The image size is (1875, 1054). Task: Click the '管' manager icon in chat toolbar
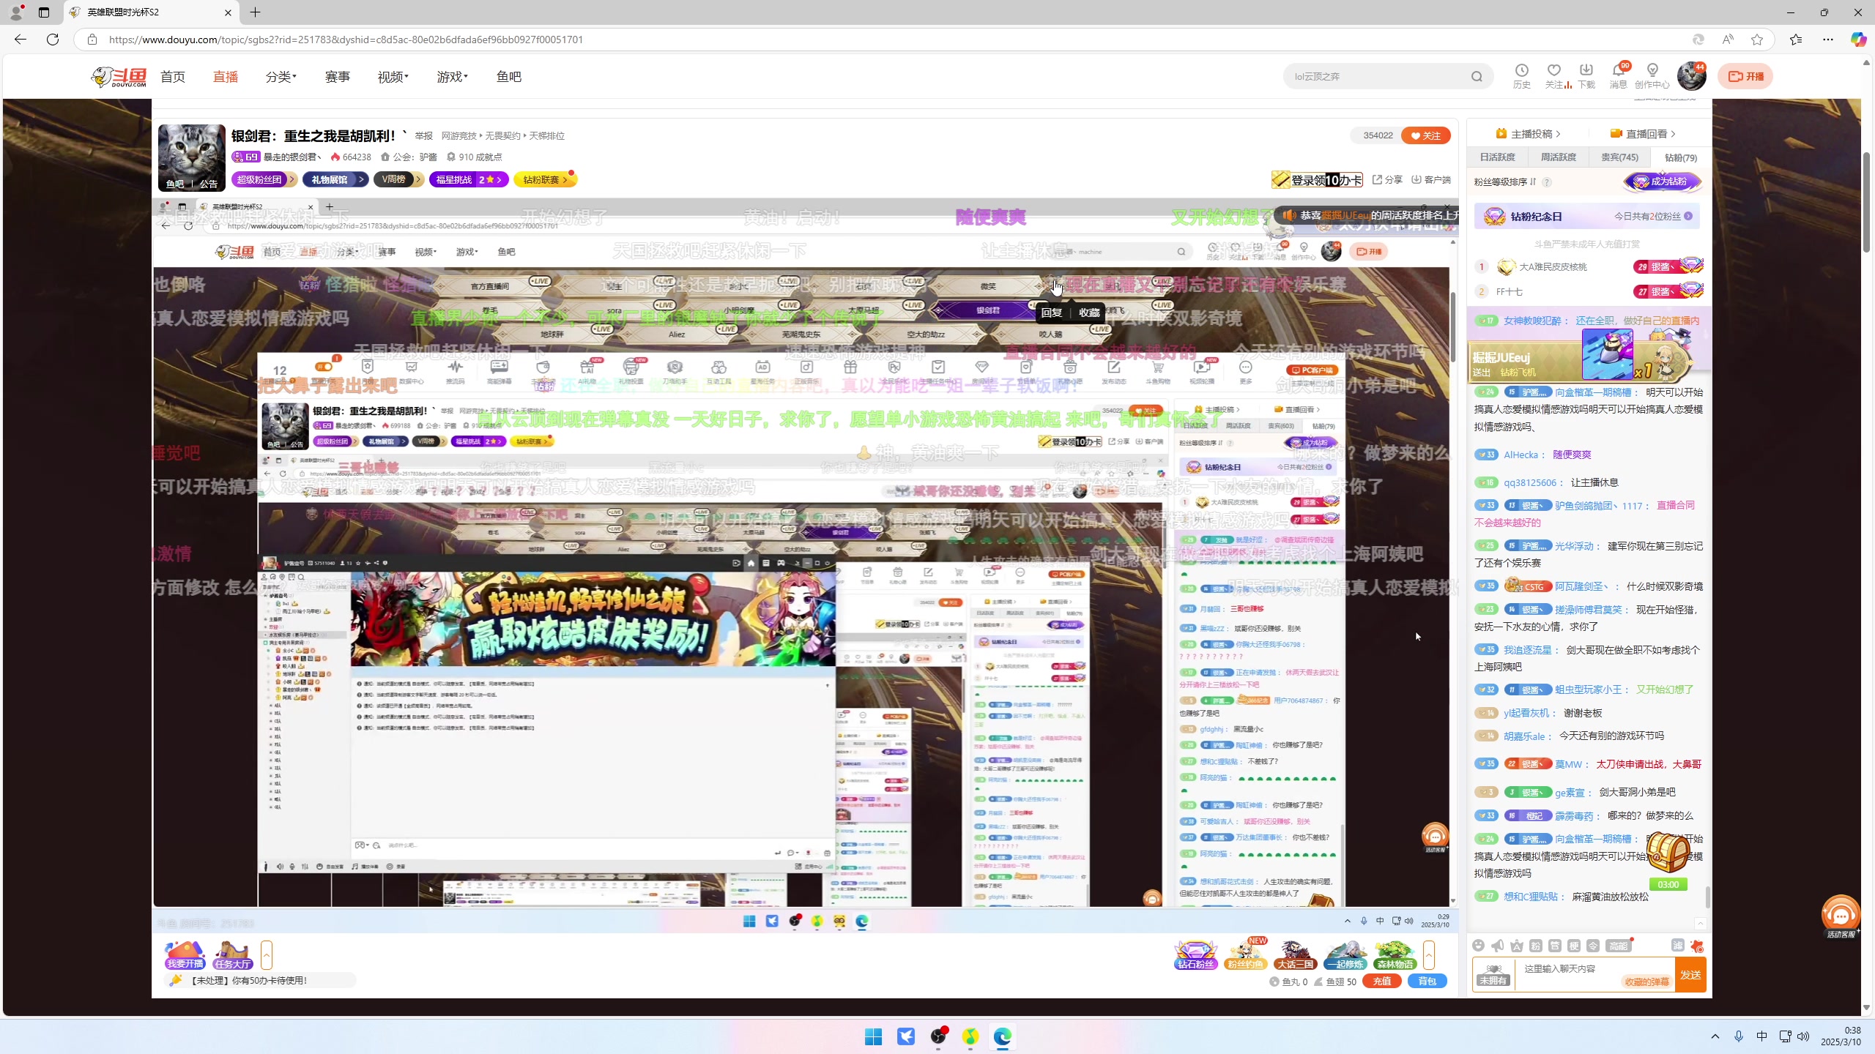(1555, 946)
